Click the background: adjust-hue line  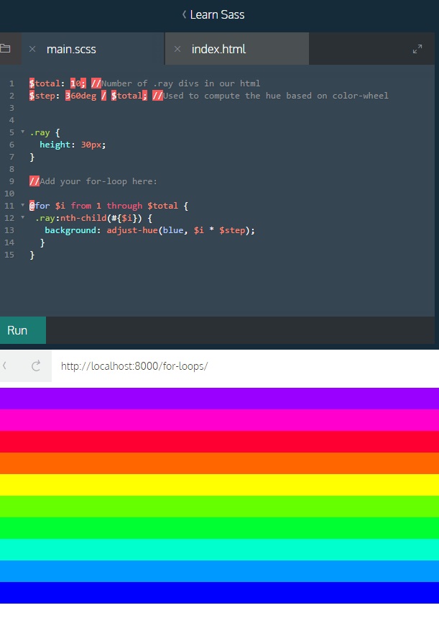point(149,230)
